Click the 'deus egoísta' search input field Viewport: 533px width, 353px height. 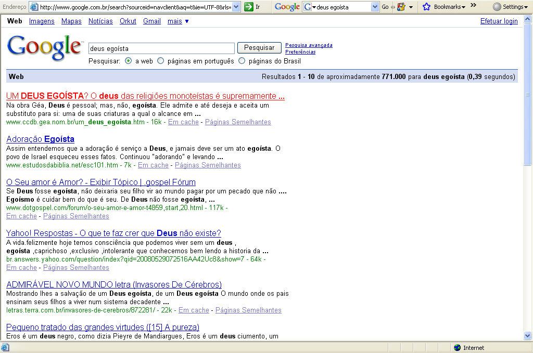tap(161, 48)
